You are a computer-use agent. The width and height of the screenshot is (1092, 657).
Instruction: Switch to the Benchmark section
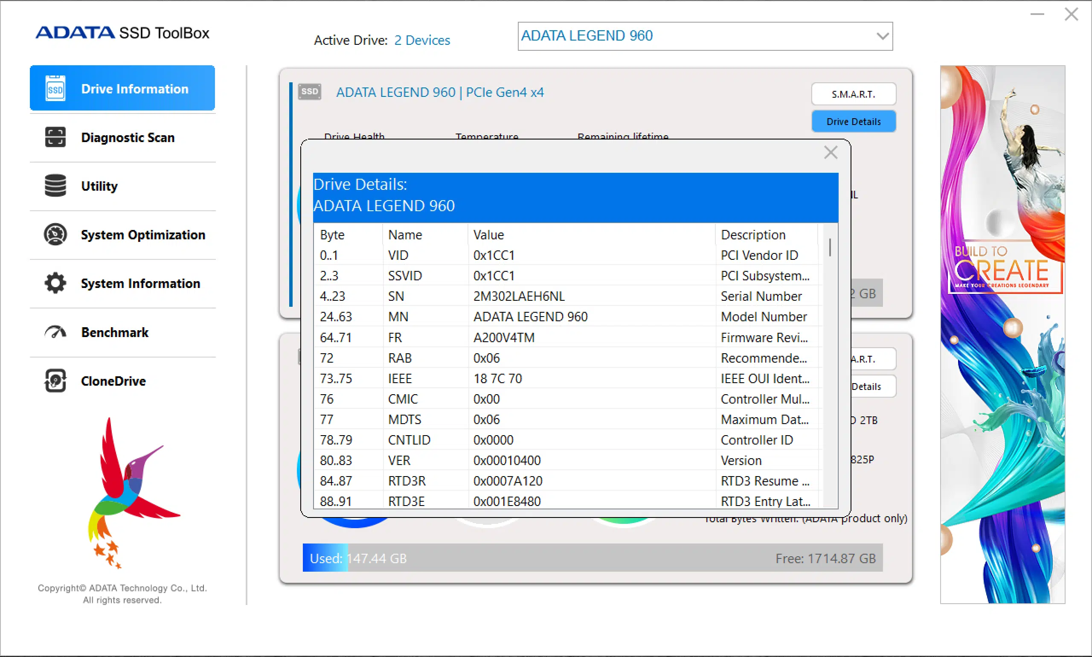(122, 332)
